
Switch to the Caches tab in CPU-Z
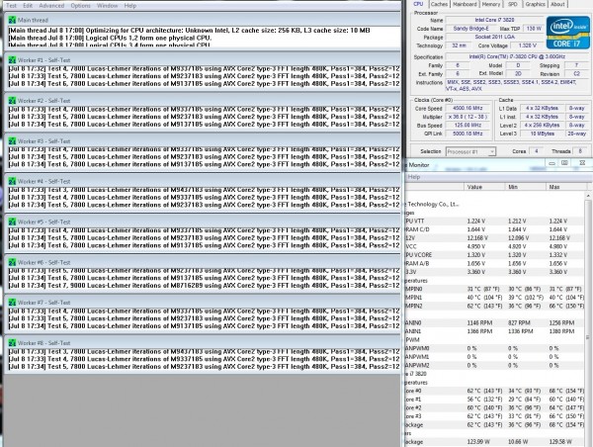pyautogui.click(x=439, y=4)
